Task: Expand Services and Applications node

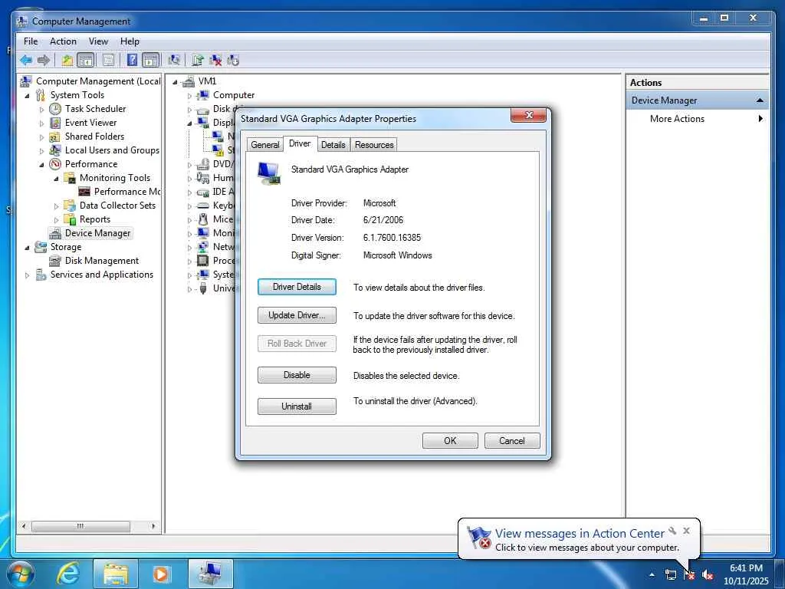Action: coord(27,275)
